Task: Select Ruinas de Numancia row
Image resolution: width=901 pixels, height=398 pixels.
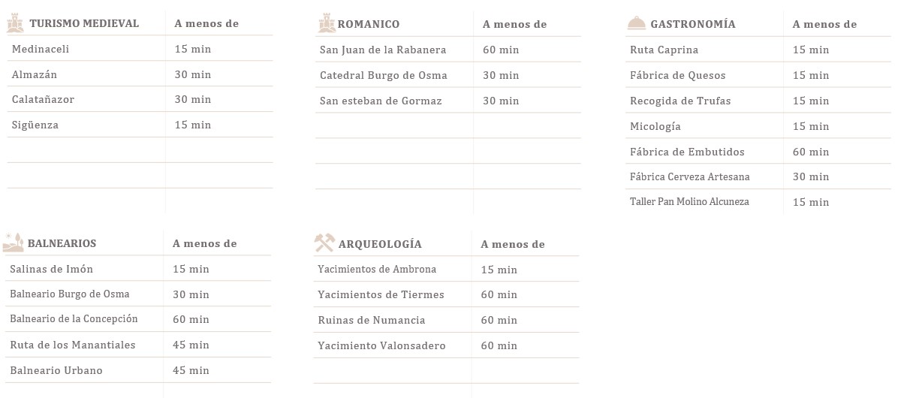Action: coord(446,320)
